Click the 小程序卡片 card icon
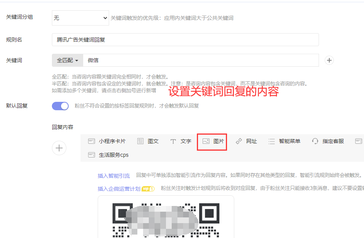This screenshot has width=364, height=238. [x=92, y=141]
